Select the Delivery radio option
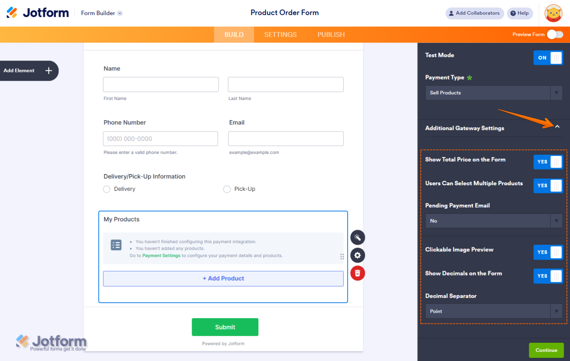Screen dimensions: 570x361 coord(106,189)
